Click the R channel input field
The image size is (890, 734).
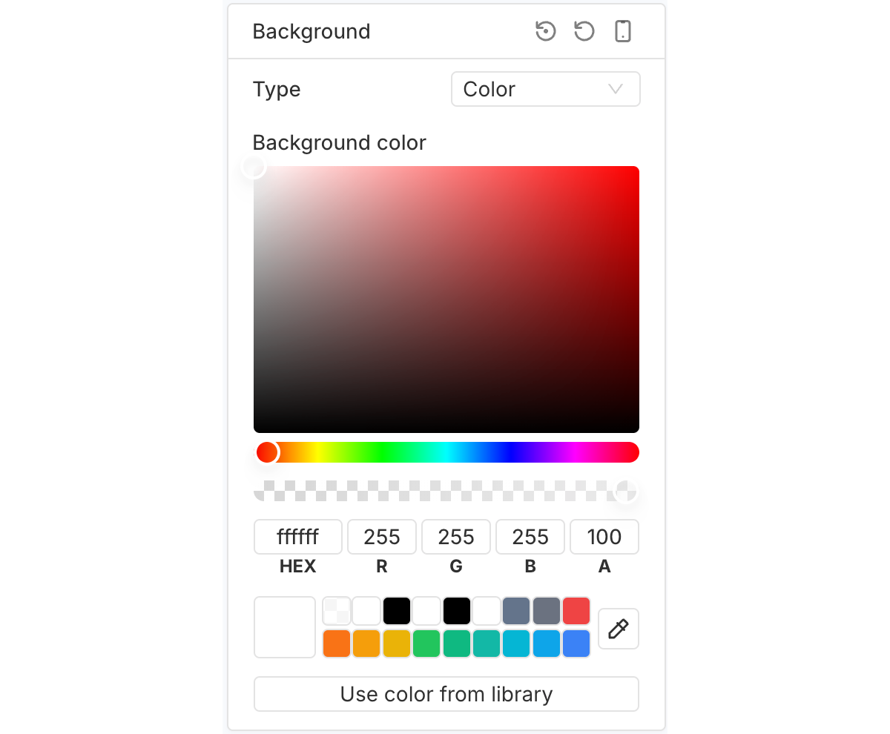[382, 537]
